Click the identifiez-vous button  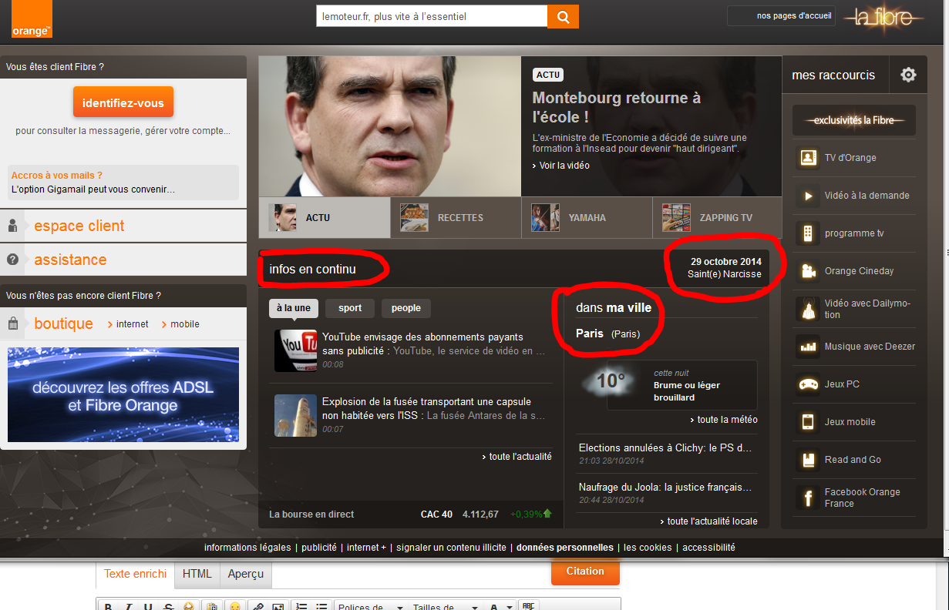(123, 102)
